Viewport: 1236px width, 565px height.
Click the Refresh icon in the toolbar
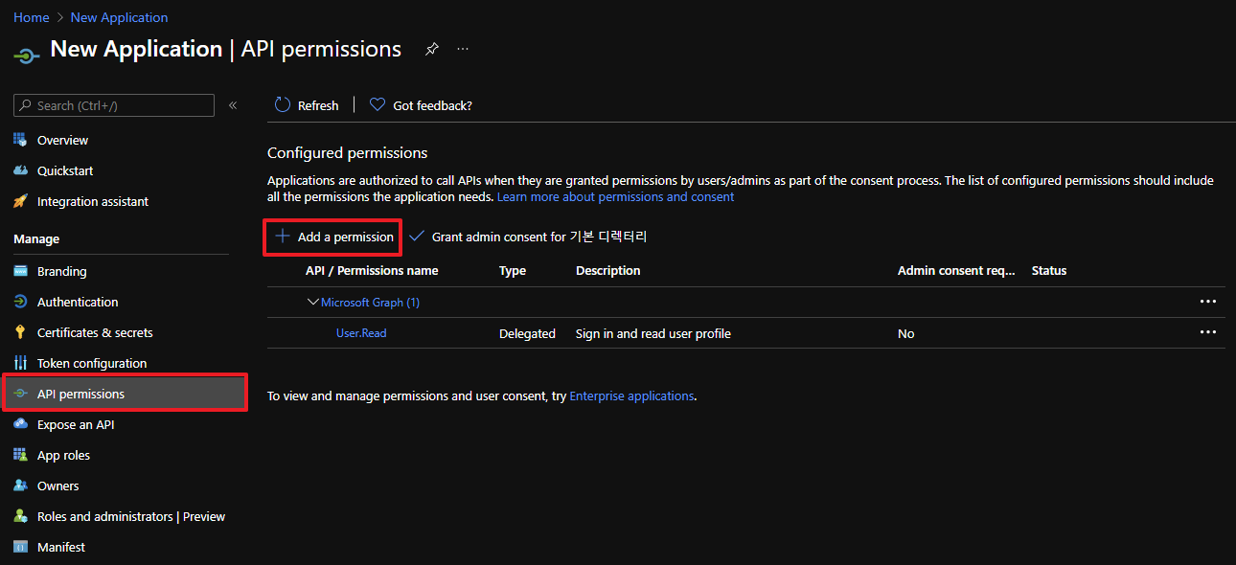click(283, 105)
